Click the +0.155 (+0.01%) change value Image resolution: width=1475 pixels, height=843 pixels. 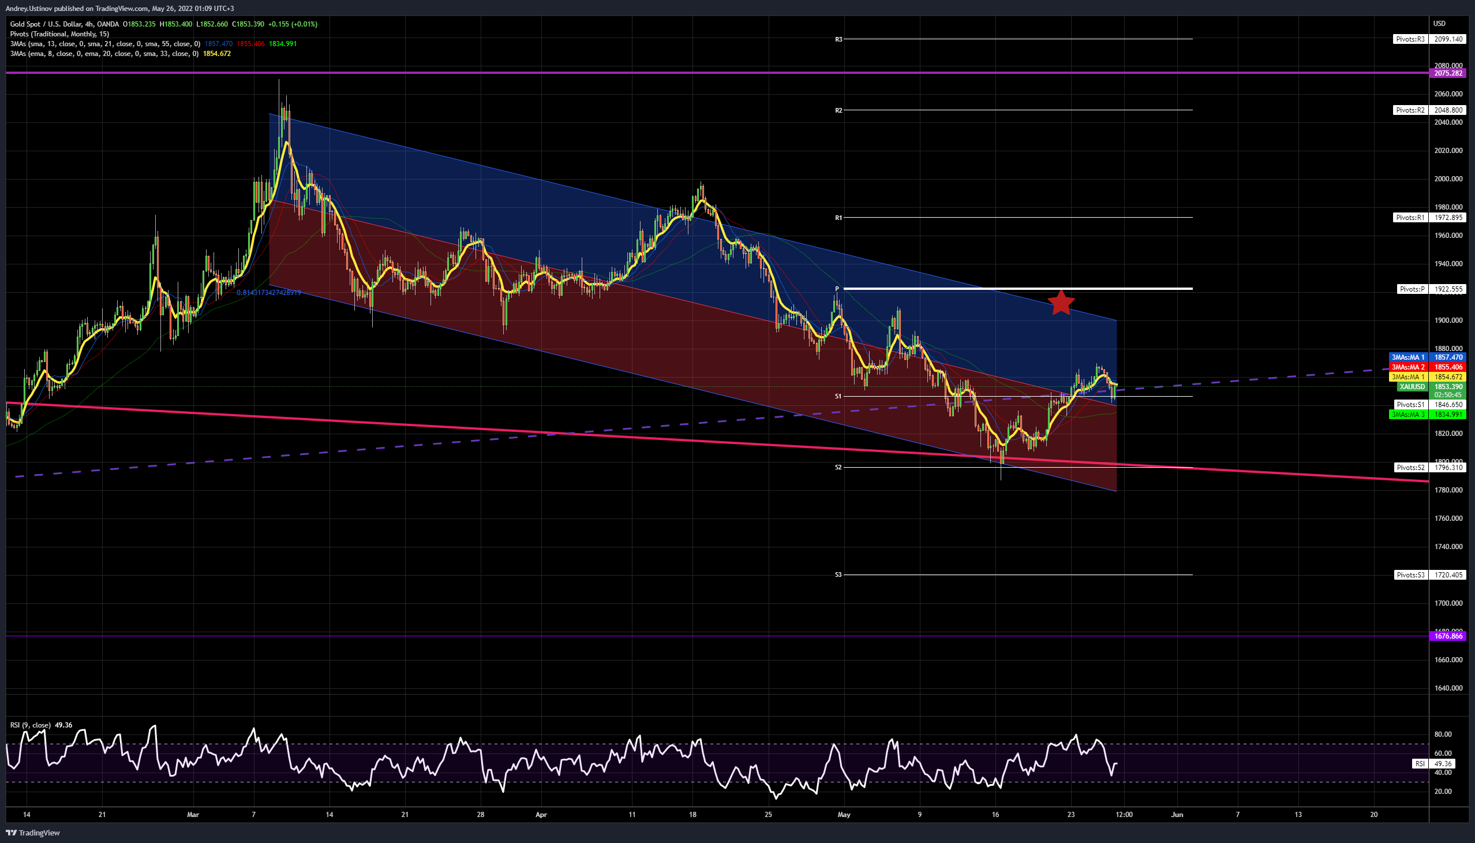tap(293, 24)
